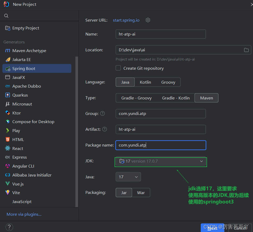Select Groovy as the language
253x232 pixels.
(168, 82)
